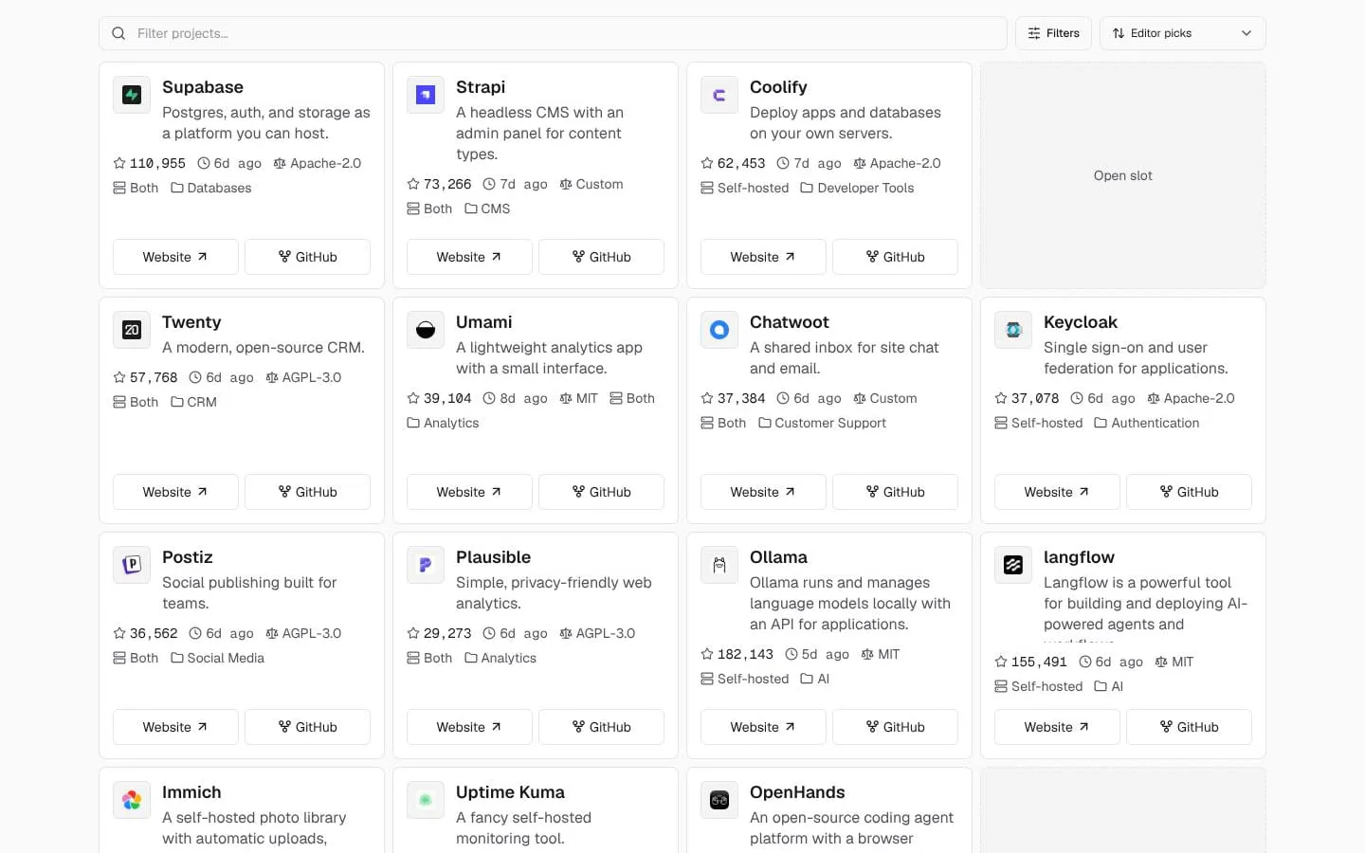Click the Uptime Kuma logo icon
This screenshot has width=1365, height=853.
[426, 800]
